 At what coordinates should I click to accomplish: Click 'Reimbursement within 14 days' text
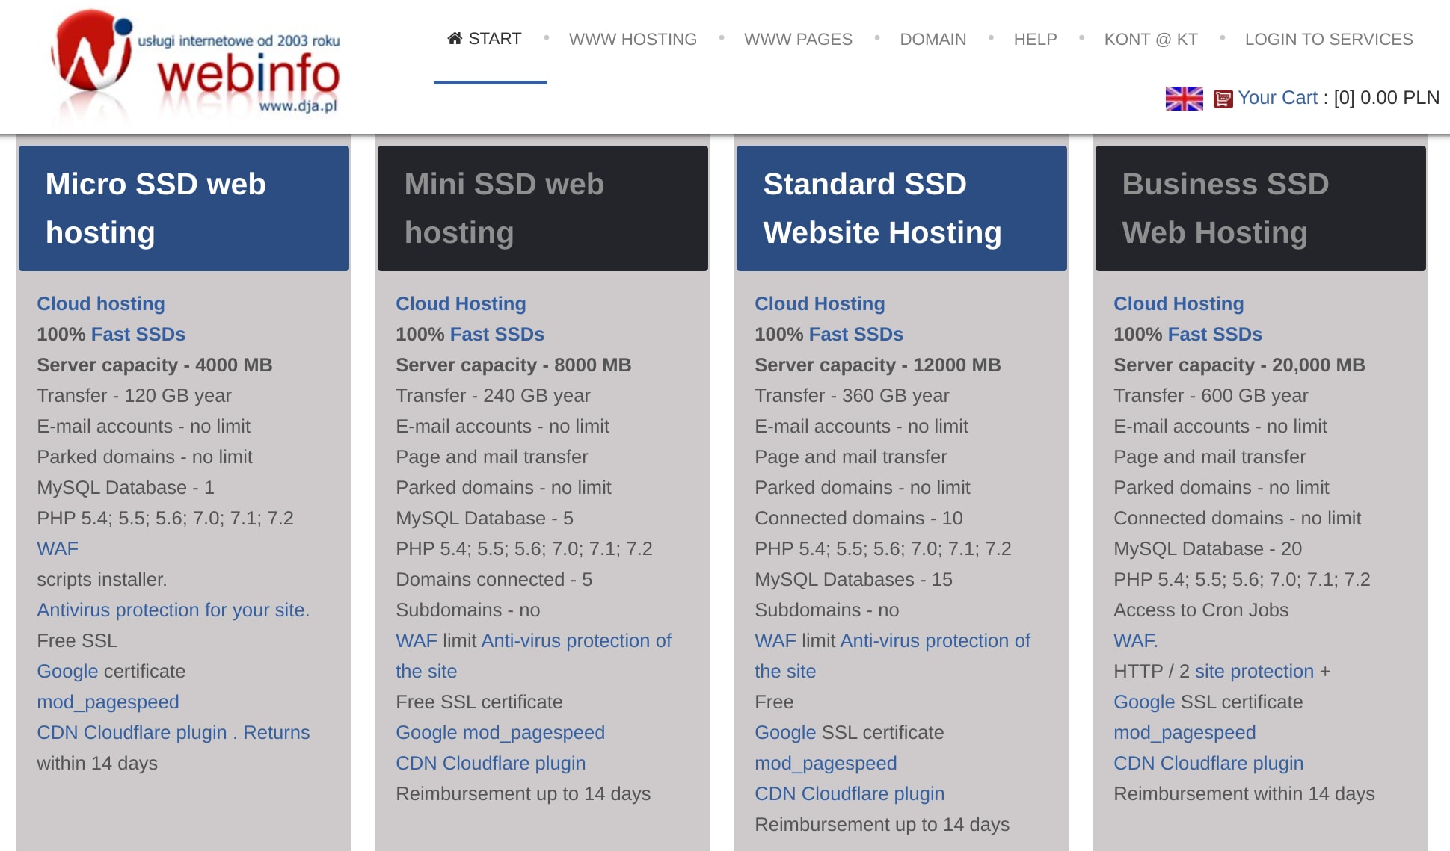point(1244,793)
